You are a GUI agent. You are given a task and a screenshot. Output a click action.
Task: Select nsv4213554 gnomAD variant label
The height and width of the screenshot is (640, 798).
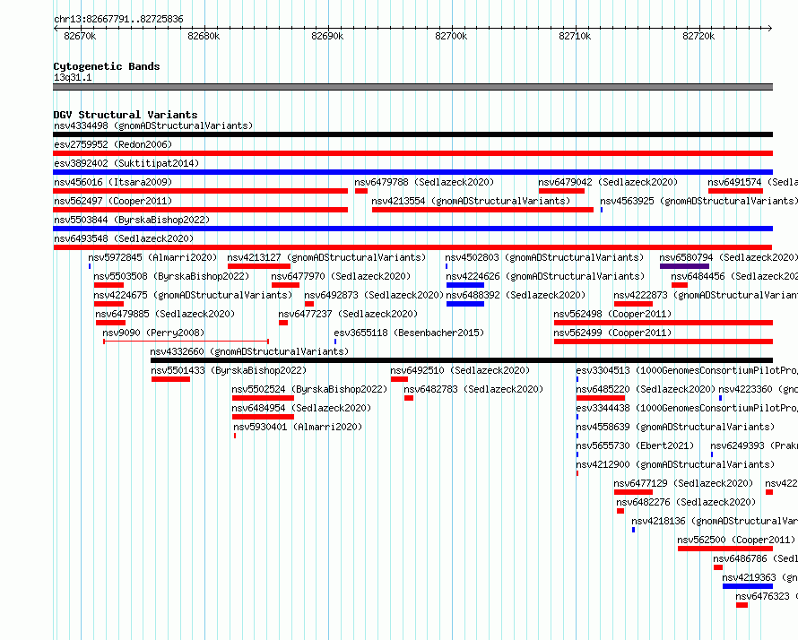click(x=471, y=201)
